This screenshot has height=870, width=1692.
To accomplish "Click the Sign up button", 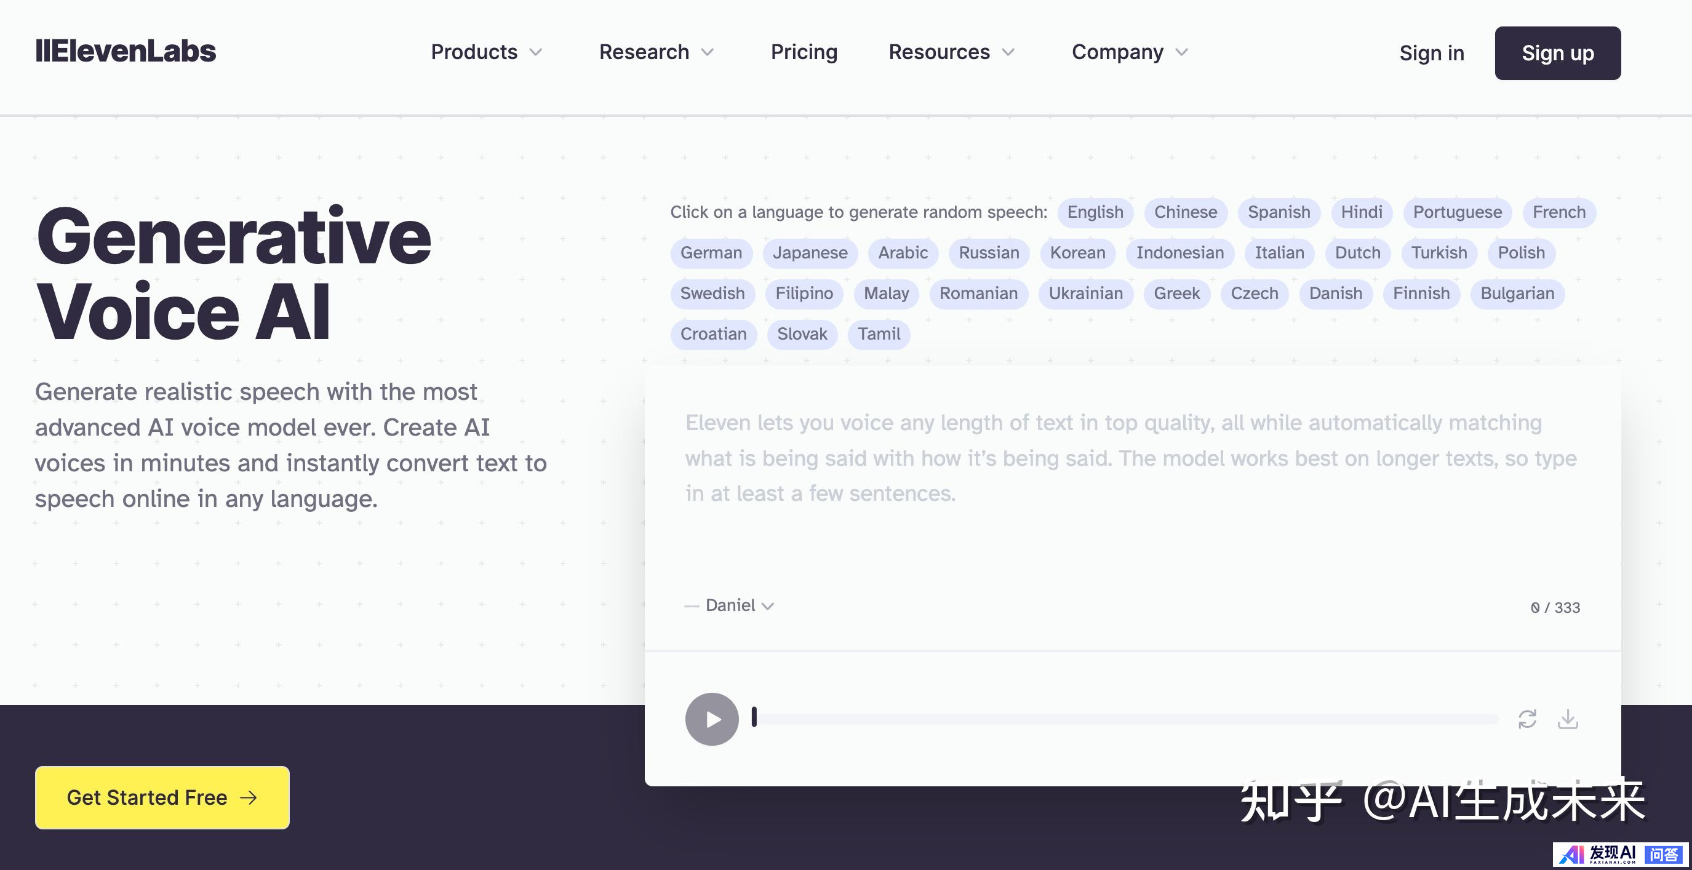I will (x=1557, y=53).
